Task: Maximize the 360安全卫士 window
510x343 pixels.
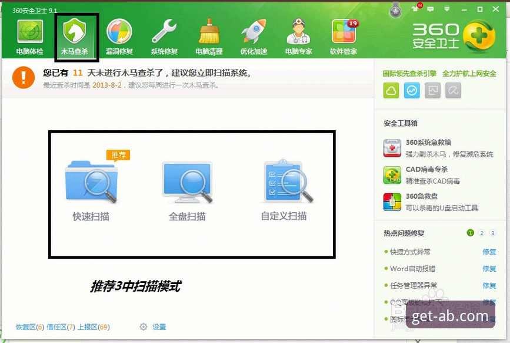Action: coord(480,9)
